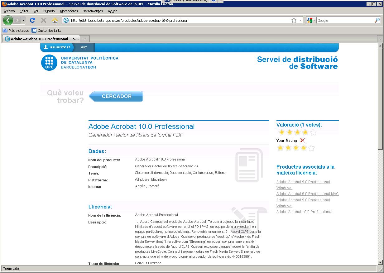Click the Customize Links bookmark
Image resolution: width=384 pixels, height=273 pixels.
click(x=46, y=31)
